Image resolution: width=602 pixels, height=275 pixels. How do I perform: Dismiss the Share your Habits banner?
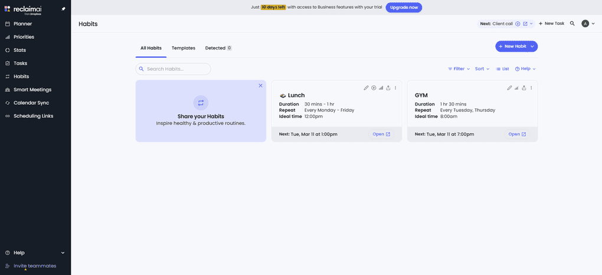pyautogui.click(x=260, y=85)
